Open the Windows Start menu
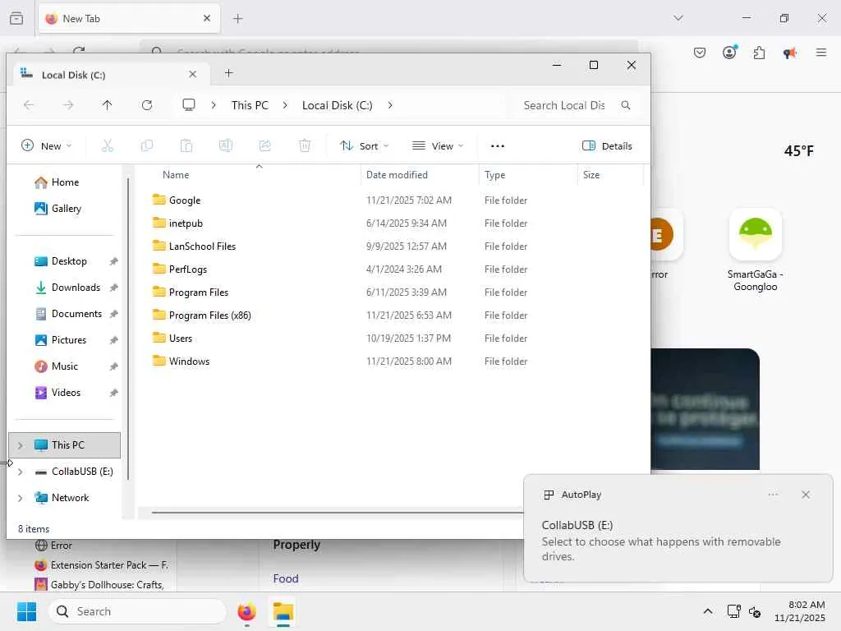This screenshot has width=841, height=631. point(27,611)
